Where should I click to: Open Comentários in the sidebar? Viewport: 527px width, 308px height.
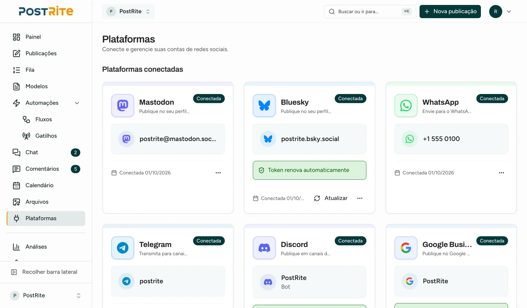click(46, 169)
